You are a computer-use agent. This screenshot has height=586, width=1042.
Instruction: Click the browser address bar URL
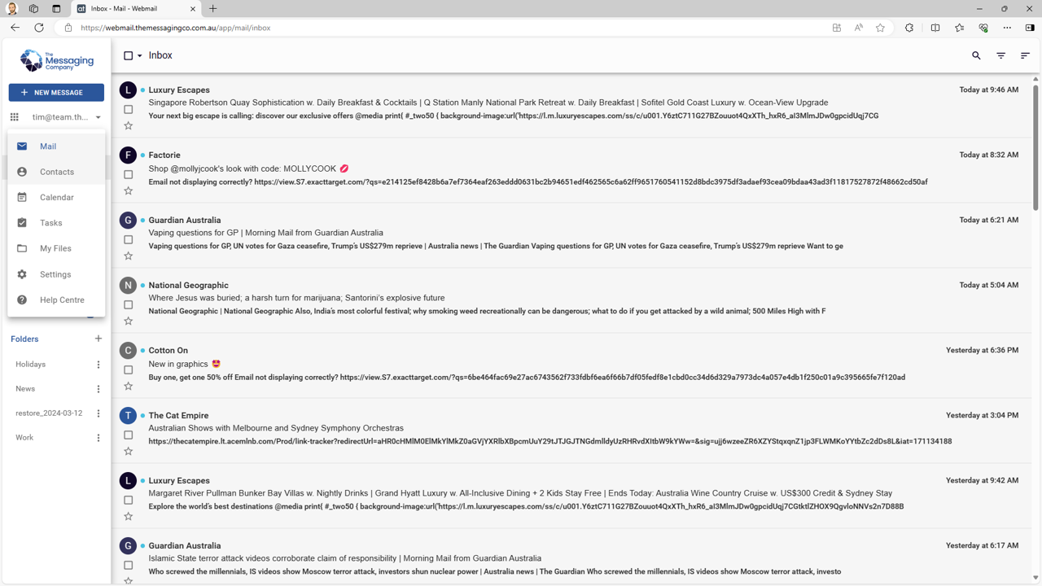[x=176, y=28]
